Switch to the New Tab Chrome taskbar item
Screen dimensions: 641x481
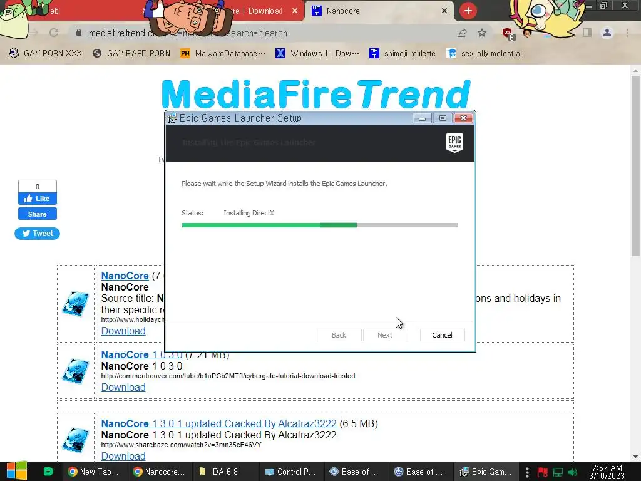(x=94, y=472)
